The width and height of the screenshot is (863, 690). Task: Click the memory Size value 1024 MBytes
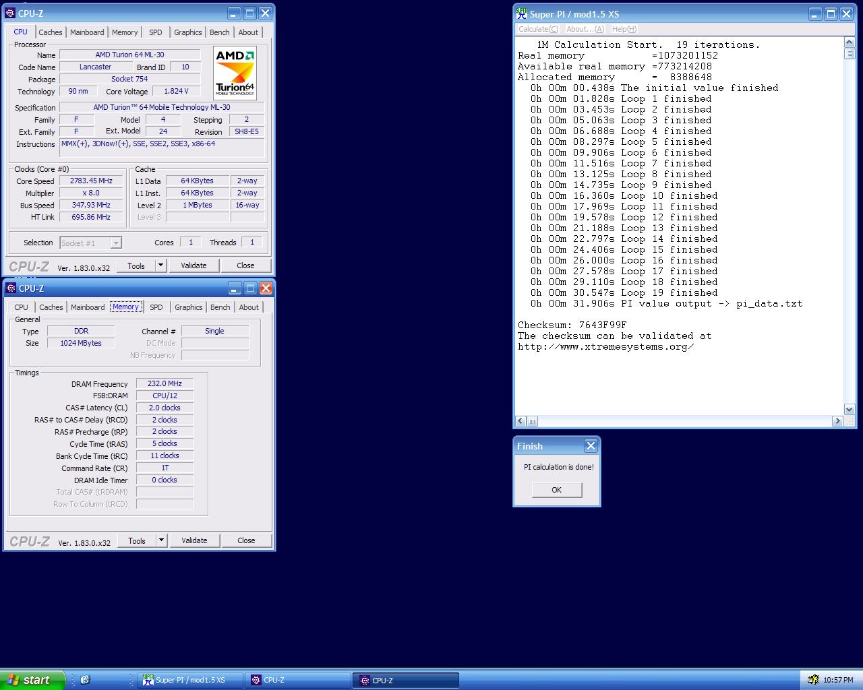point(81,343)
